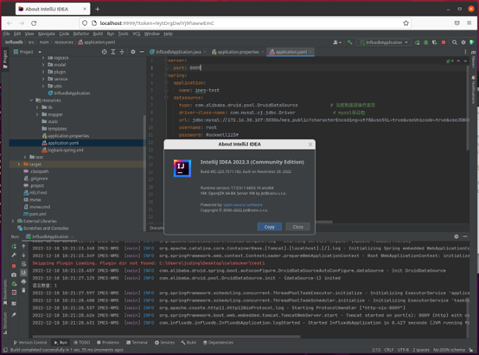Open the Project view dropdown

[x=27, y=52]
